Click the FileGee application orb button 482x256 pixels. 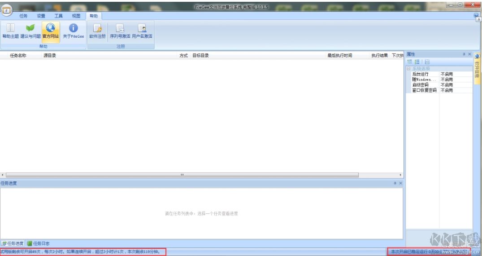pos(6,10)
